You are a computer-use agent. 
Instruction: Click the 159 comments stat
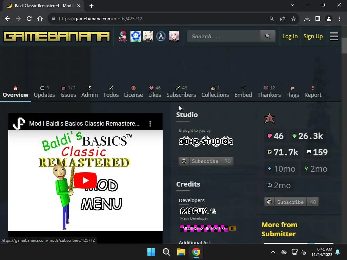[317, 152]
